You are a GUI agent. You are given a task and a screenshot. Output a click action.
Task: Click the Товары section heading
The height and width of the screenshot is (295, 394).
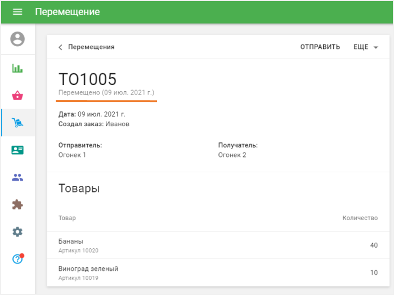79,188
